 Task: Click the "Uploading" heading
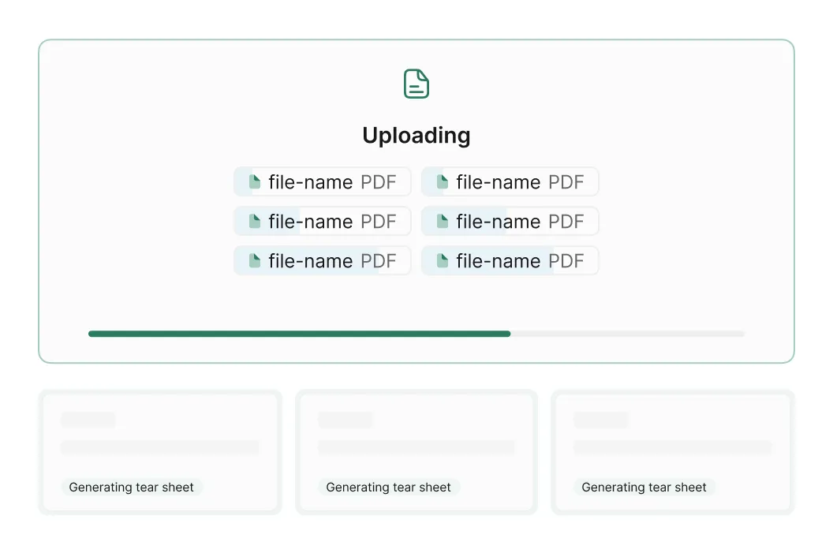point(416,136)
